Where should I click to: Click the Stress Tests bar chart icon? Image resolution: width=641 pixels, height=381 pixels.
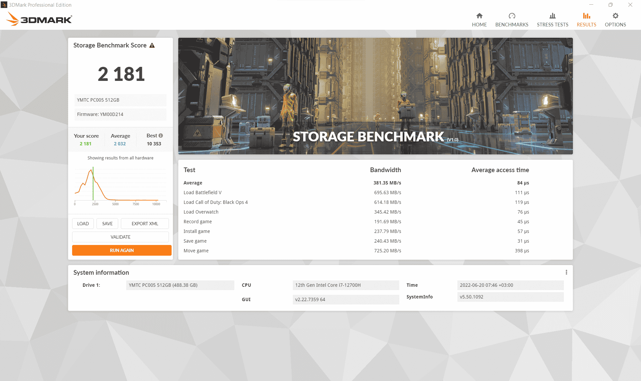552,16
